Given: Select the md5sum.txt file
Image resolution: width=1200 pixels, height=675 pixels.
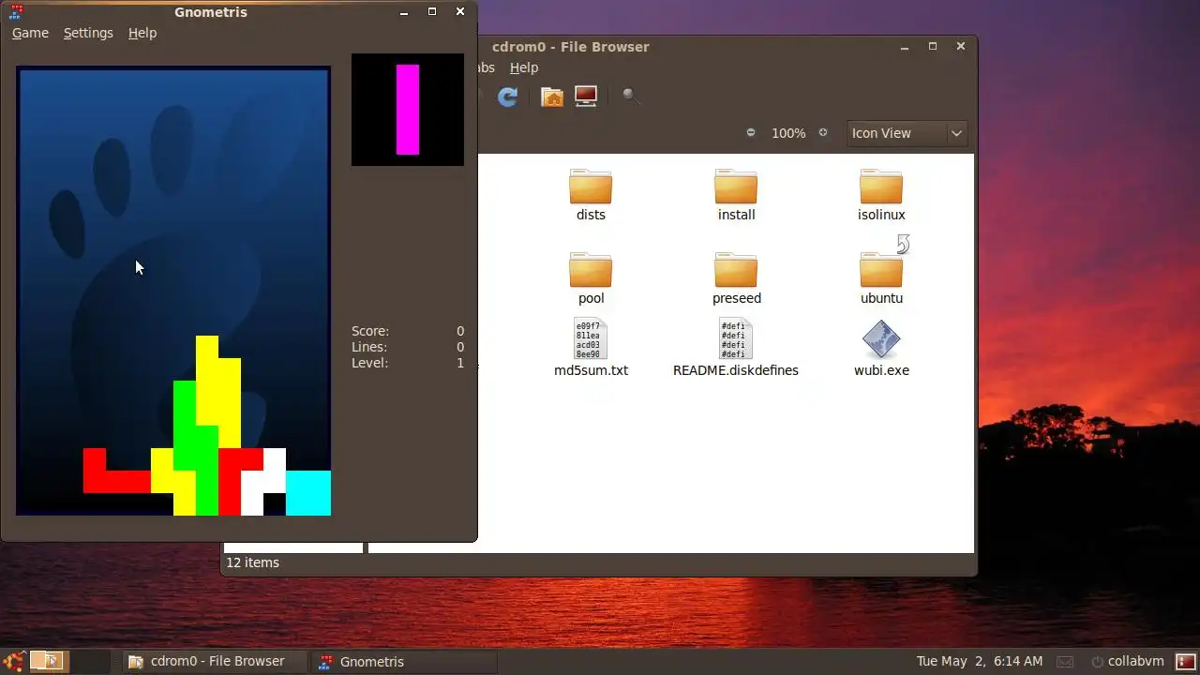Looking at the screenshot, I should pos(591,348).
